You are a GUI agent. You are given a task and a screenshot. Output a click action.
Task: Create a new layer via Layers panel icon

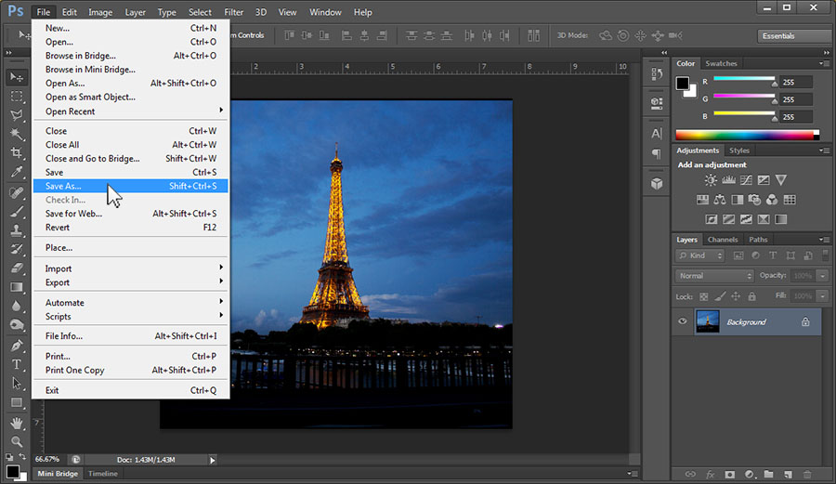(x=787, y=474)
